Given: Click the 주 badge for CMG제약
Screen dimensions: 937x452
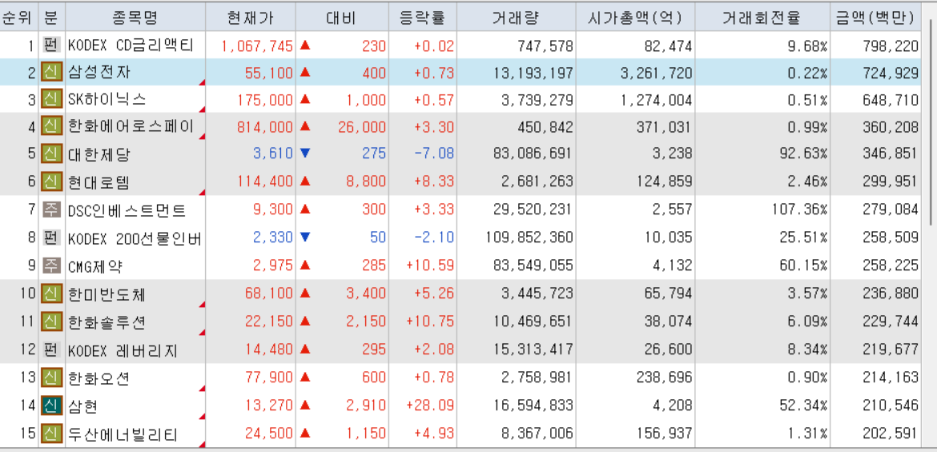Looking at the screenshot, I should click(51, 265).
